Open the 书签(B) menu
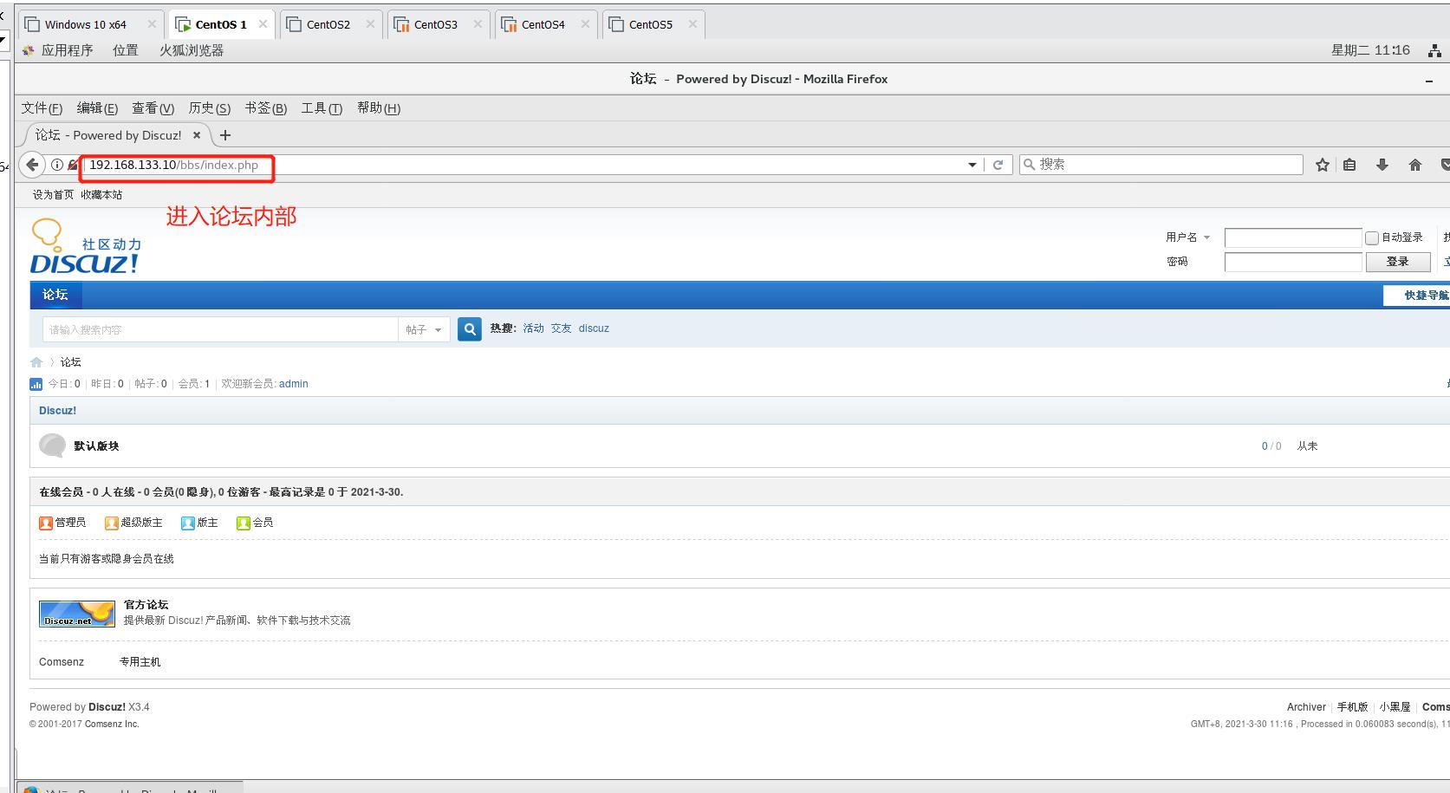This screenshot has width=1450, height=793. coord(265,108)
